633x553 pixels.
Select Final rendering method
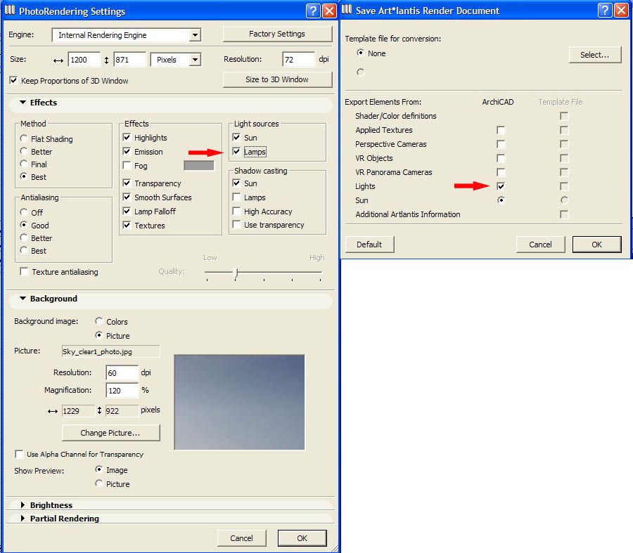[23, 164]
